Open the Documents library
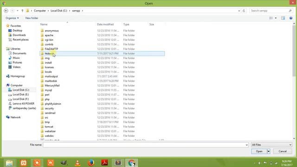This screenshot has width=297, height=167. click(x=19, y=53)
